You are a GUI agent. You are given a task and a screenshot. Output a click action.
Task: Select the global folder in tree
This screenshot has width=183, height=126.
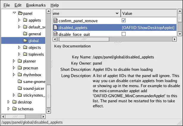[x=33, y=41]
